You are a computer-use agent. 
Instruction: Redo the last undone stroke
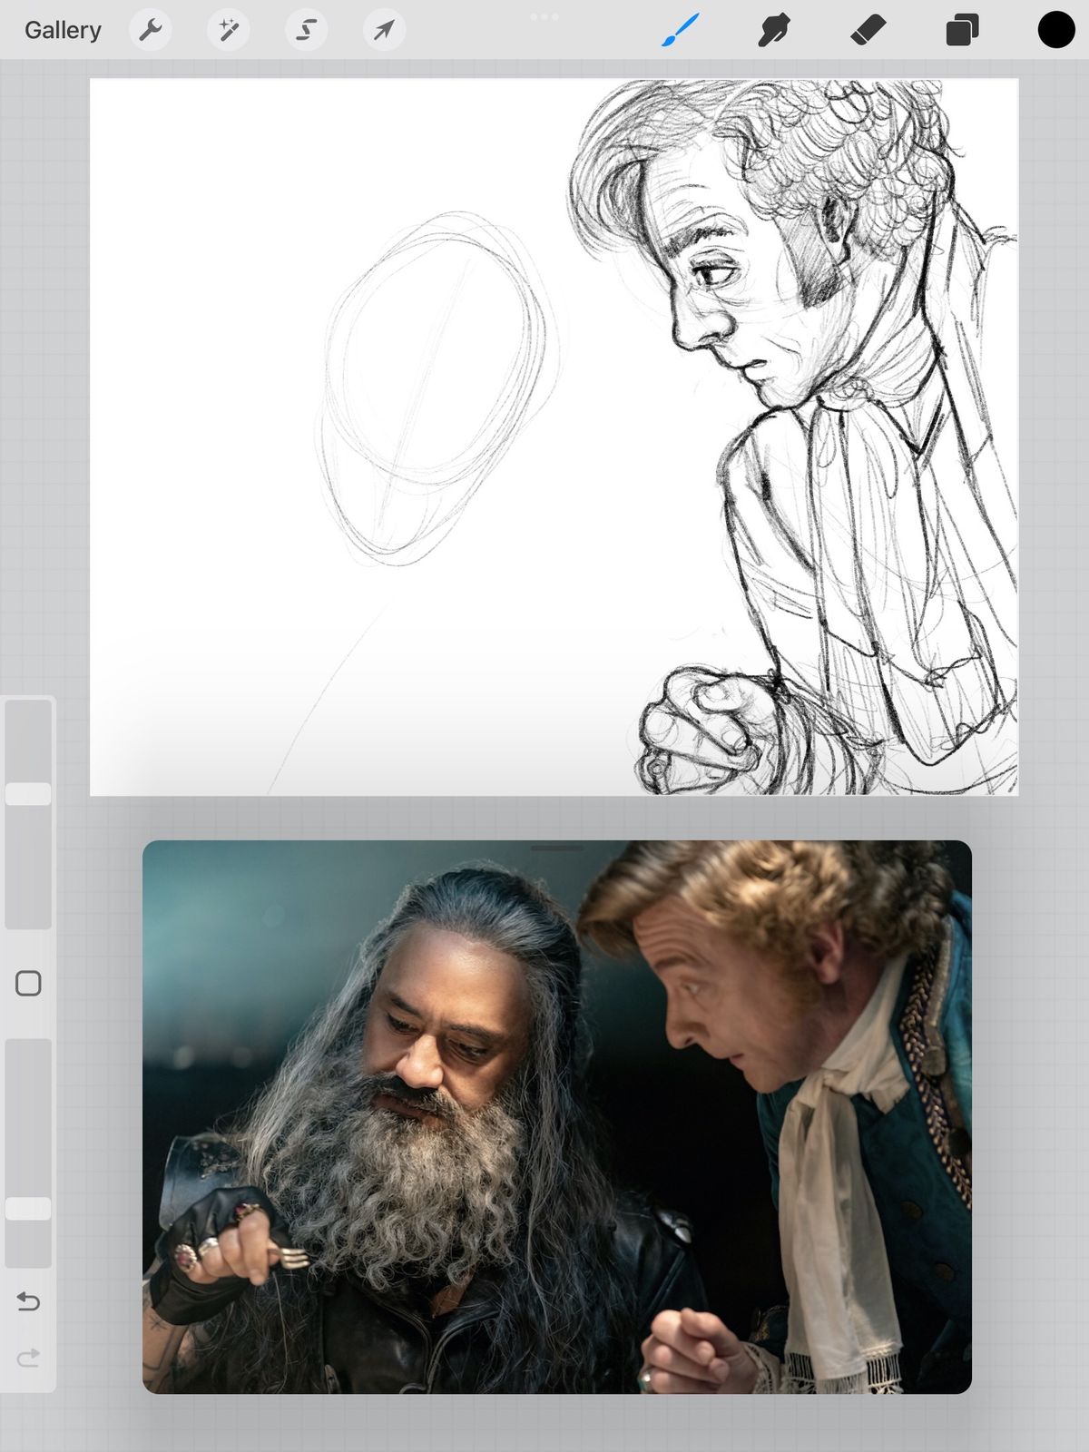[28, 1359]
